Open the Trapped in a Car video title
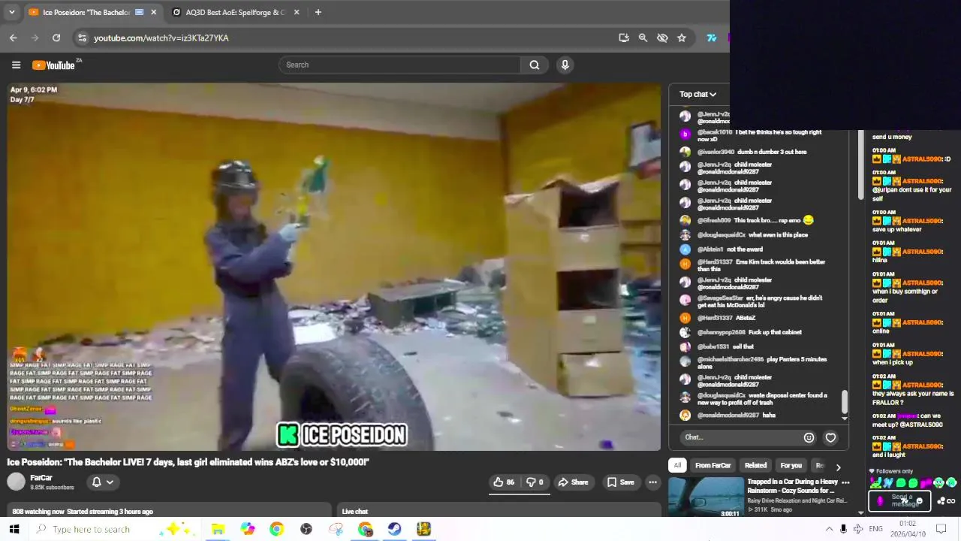Viewport: 961px width, 541px height. [x=792, y=486]
